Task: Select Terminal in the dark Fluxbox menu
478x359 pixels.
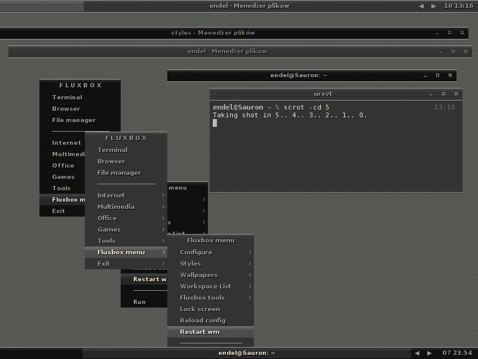Action: [x=80, y=98]
